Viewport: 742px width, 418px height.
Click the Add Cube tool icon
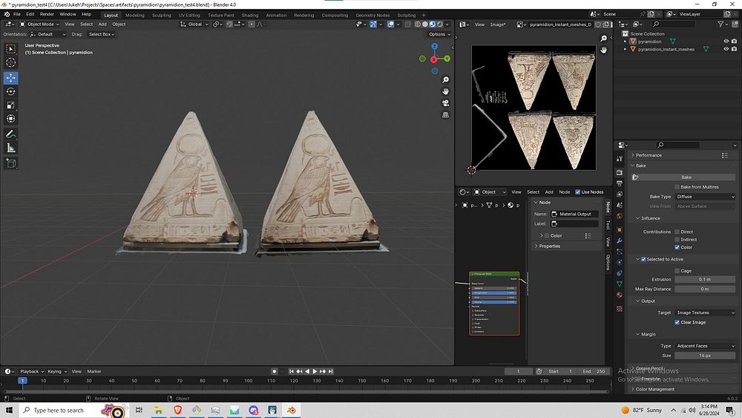(11, 163)
